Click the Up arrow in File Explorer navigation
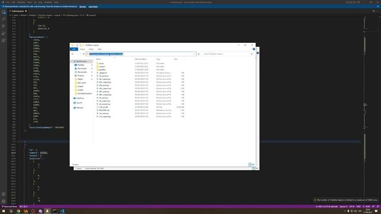 coord(83,54)
